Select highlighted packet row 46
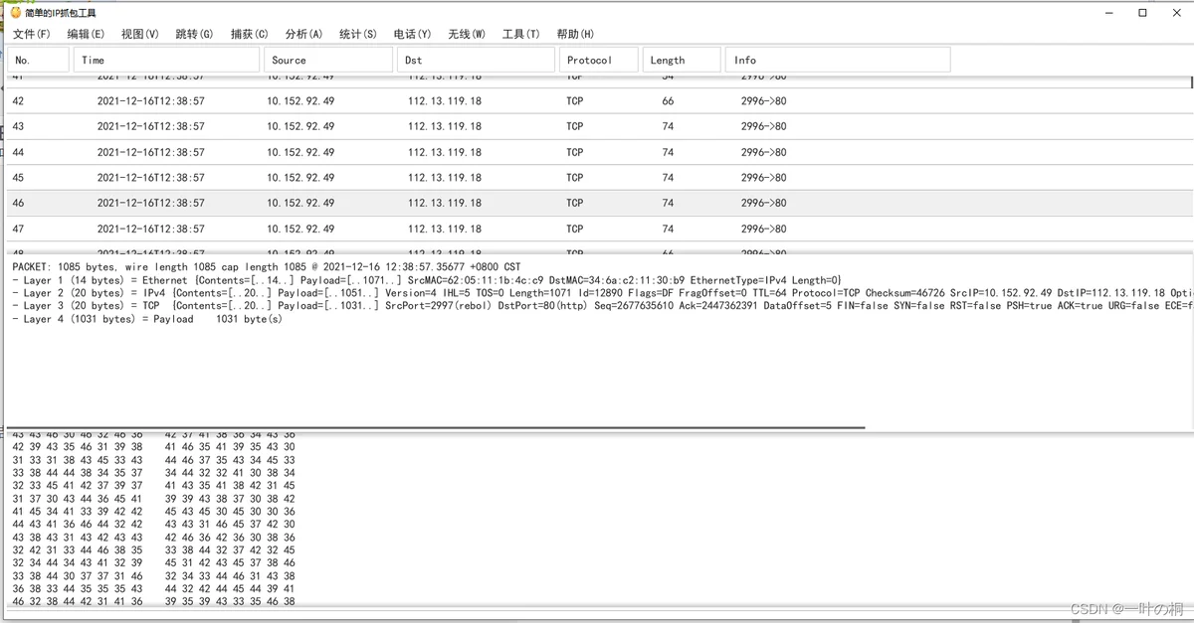The width and height of the screenshot is (1194, 623). pyautogui.click(x=597, y=203)
